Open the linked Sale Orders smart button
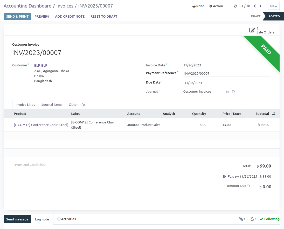Image resolution: width=284 pixels, height=229 pixels. (262, 30)
